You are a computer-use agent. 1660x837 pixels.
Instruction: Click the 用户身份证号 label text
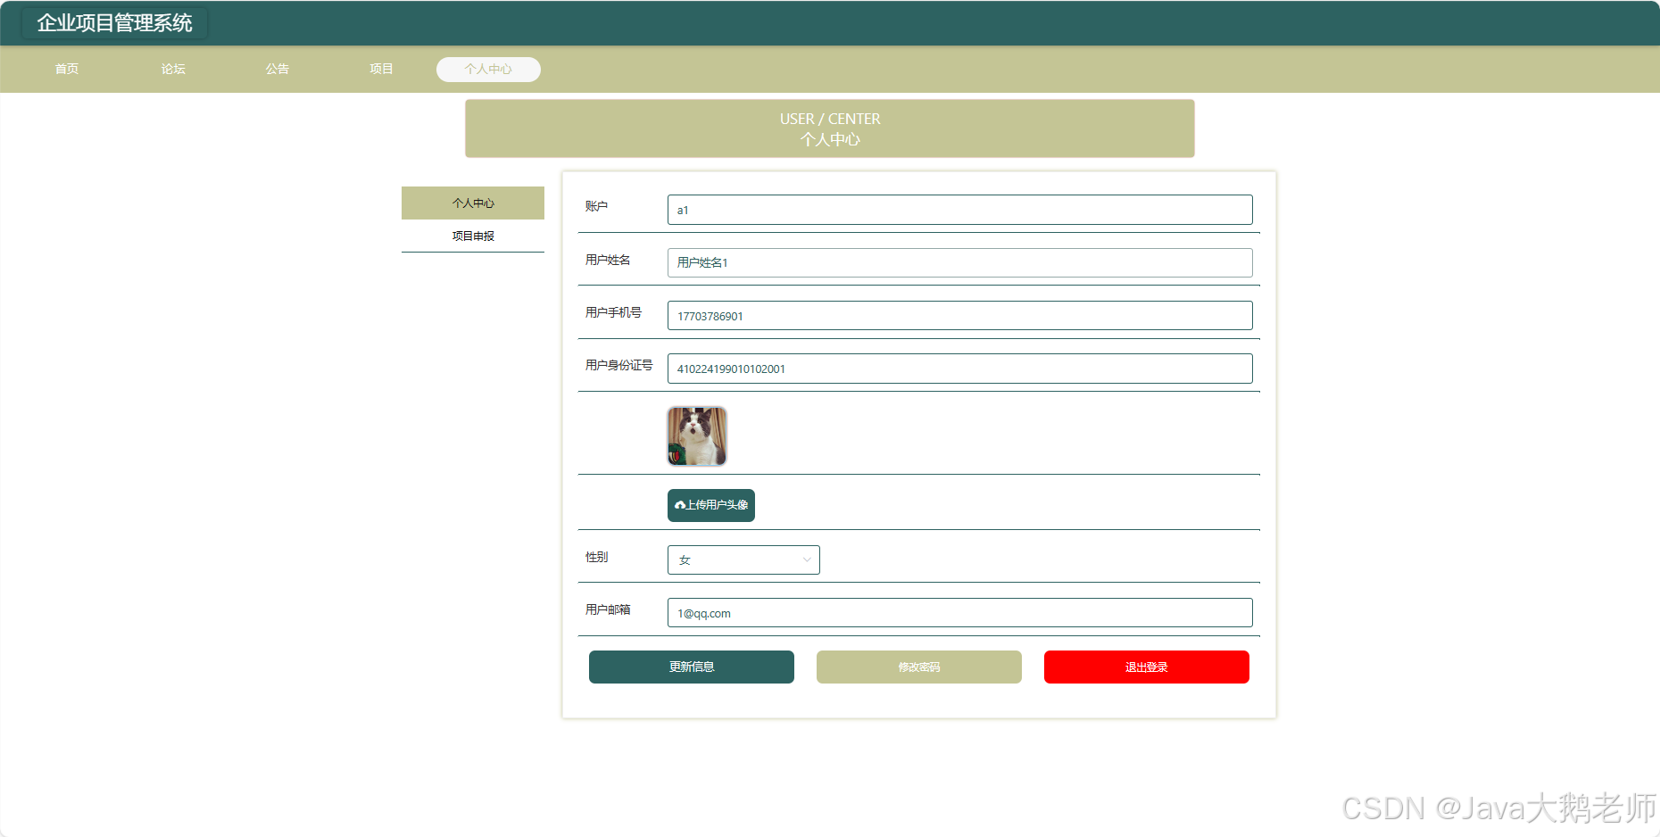pos(618,365)
